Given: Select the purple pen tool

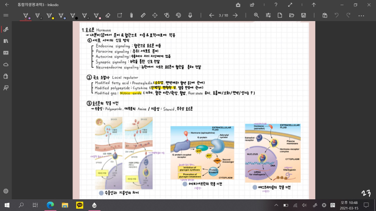Looking at the screenshot, I should (26, 16).
